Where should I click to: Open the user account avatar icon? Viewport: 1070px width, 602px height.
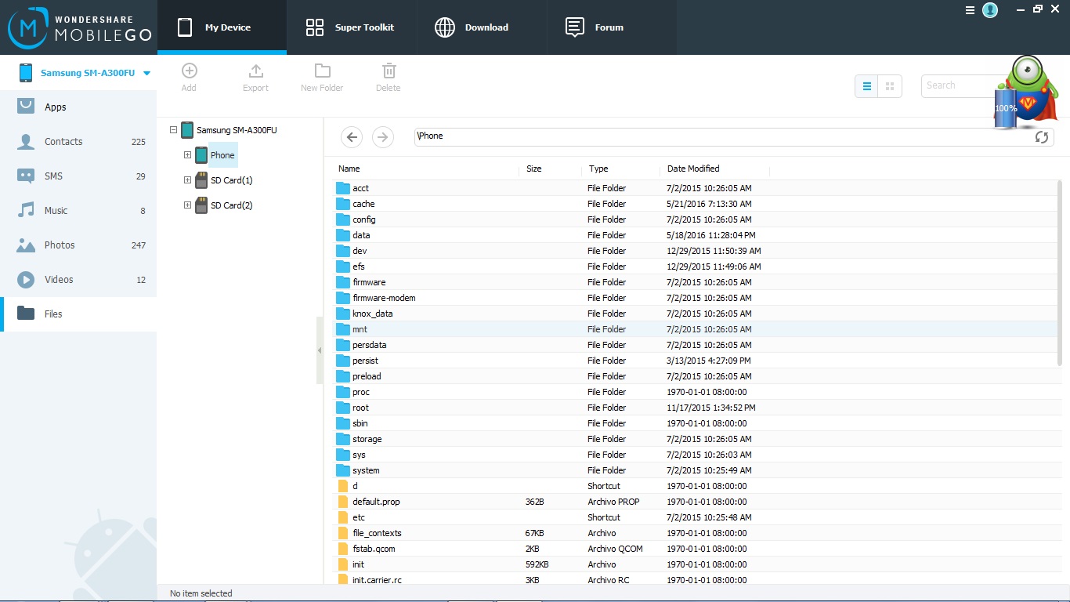[990, 10]
